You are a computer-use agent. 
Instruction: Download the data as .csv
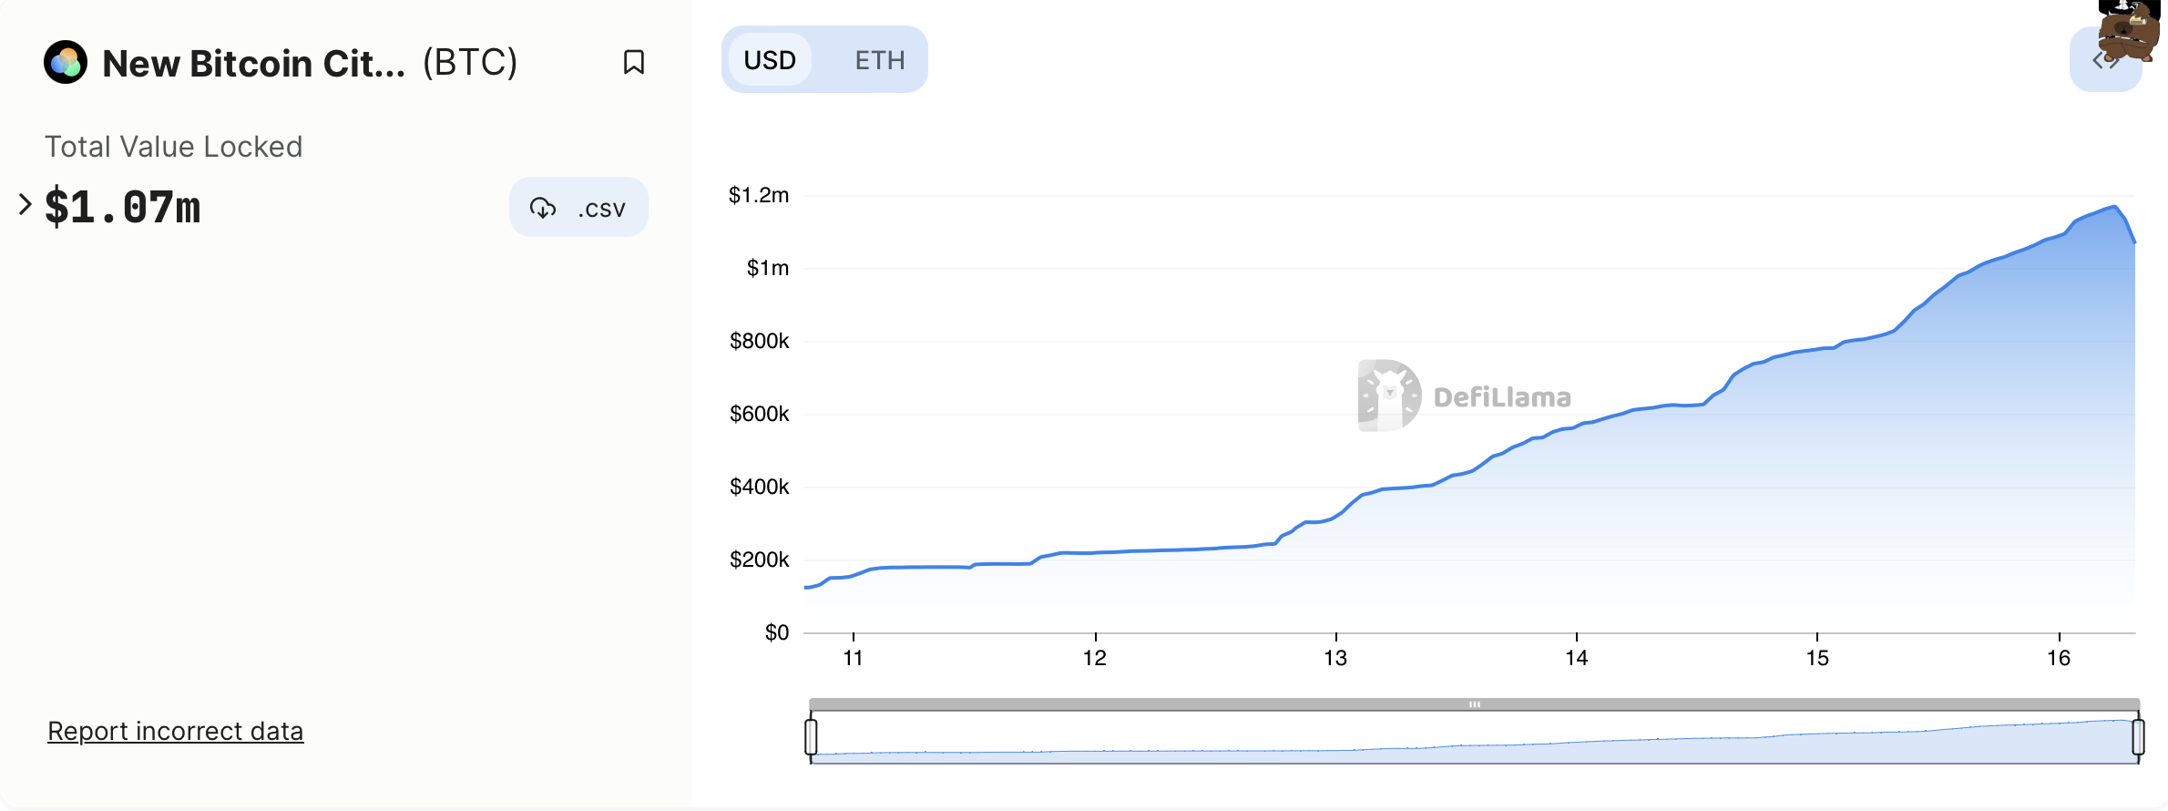pyautogui.click(x=578, y=208)
